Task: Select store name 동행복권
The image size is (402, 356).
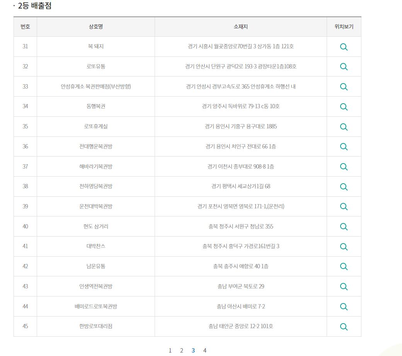Action: pos(96,106)
